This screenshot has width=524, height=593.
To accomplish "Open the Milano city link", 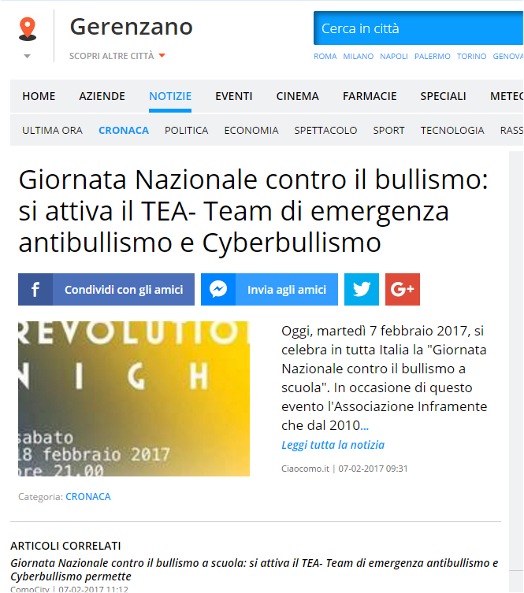I will [x=359, y=57].
